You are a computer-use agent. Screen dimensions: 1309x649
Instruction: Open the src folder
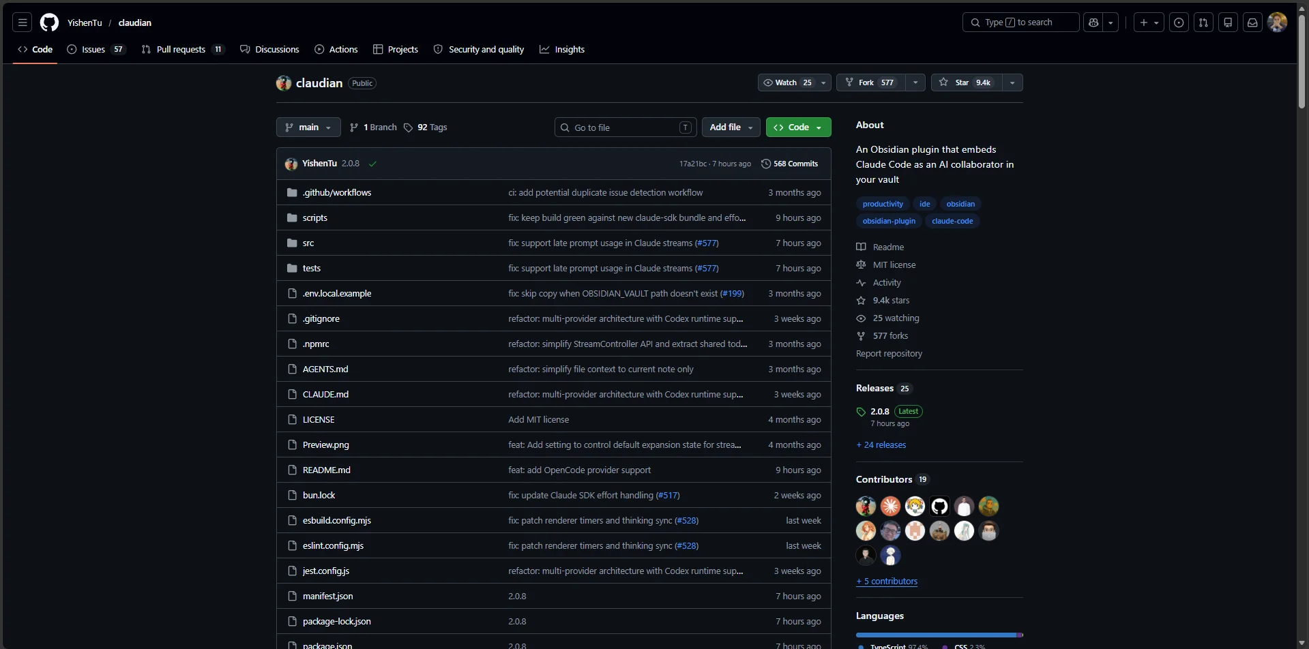click(x=308, y=243)
